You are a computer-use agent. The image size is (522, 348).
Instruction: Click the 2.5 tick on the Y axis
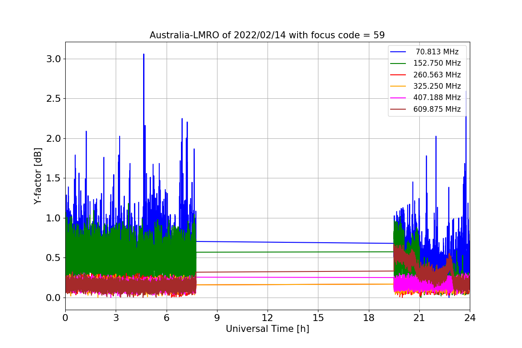click(x=54, y=98)
